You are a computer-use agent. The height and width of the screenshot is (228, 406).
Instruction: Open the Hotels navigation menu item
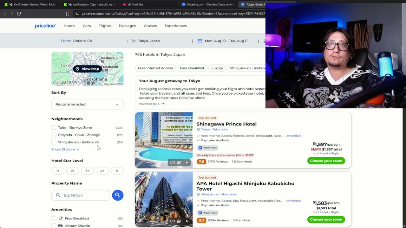[69, 26]
